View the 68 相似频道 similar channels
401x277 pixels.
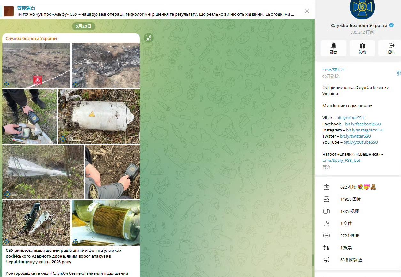(x=358, y=260)
